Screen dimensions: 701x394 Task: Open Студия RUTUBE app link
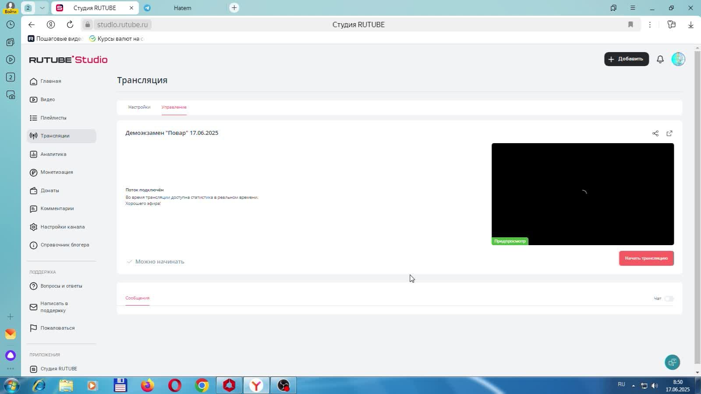tap(61, 369)
